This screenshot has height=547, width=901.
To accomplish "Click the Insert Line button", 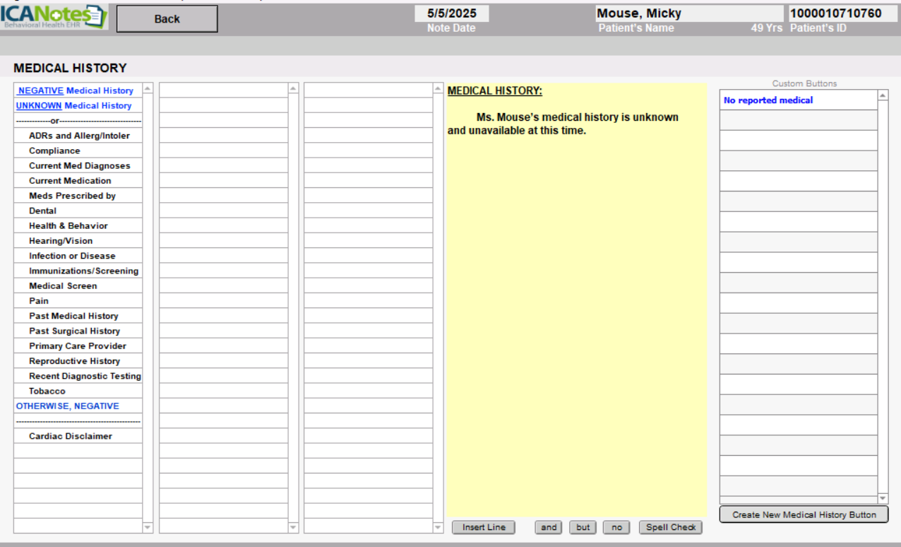I will [484, 527].
